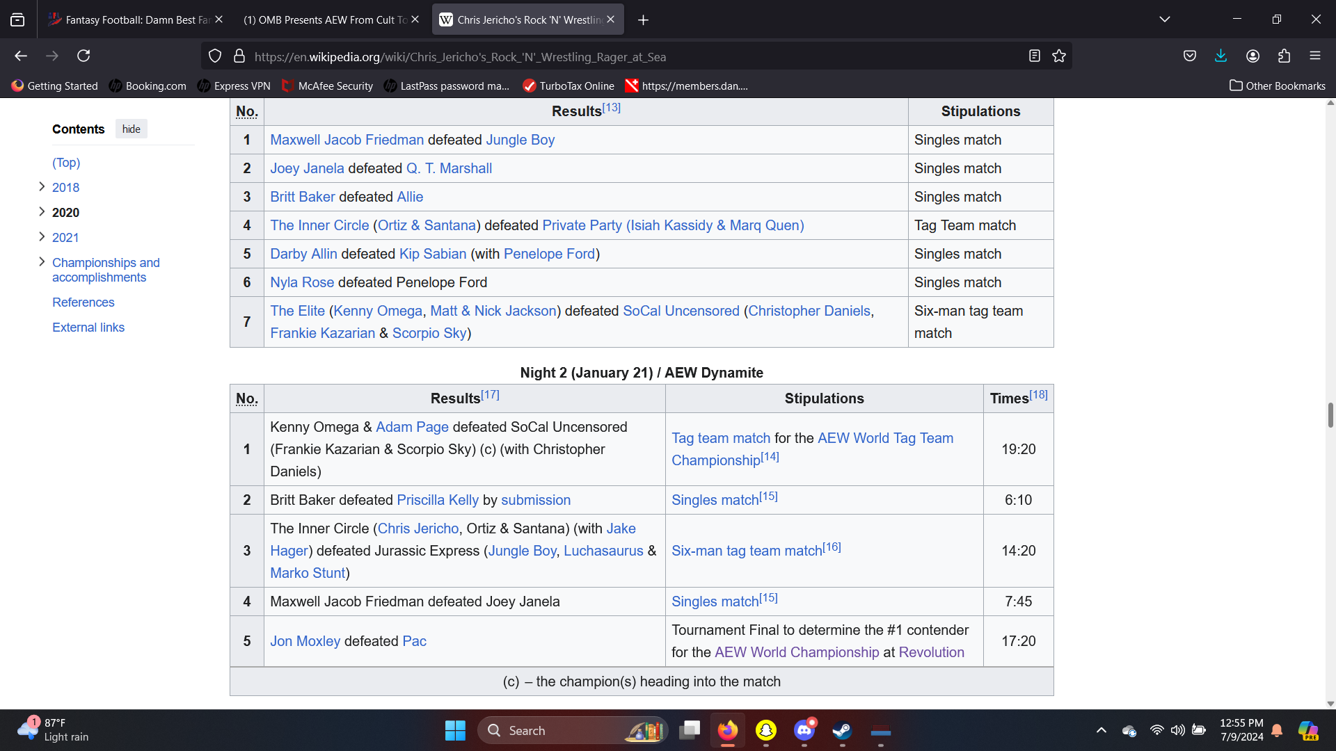The width and height of the screenshot is (1336, 751).
Task: Open the weather widget showing 87°F
Action: 54,730
